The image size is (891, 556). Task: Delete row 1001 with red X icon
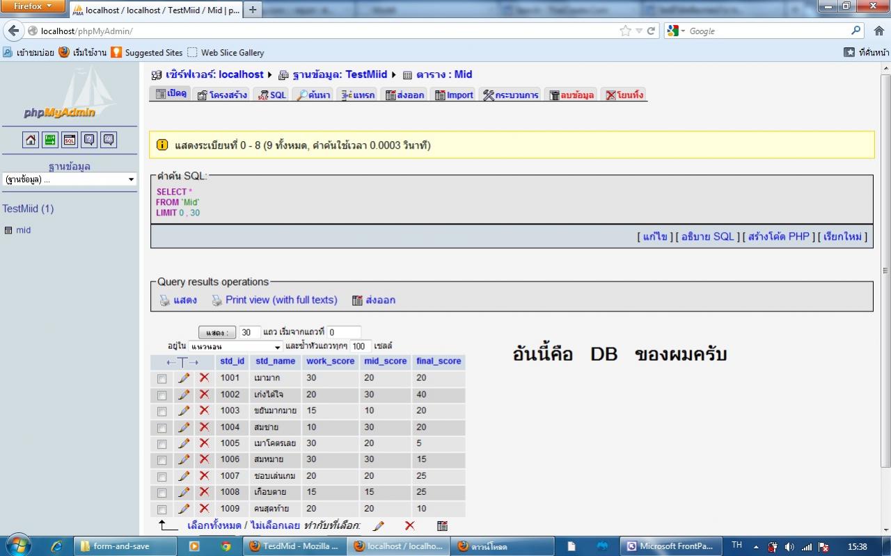pyautogui.click(x=204, y=378)
